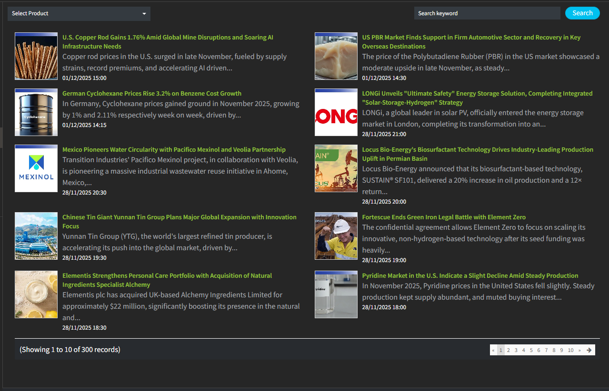Image resolution: width=609 pixels, height=391 pixels.
Task: Go to pagination page 10
Action: pyautogui.click(x=570, y=350)
